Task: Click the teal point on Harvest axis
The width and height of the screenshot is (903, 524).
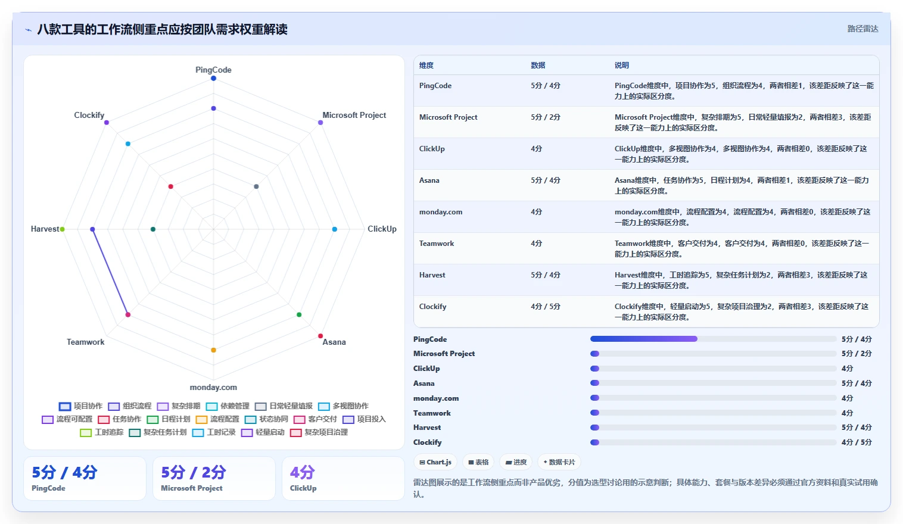Action: [x=153, y=229]
